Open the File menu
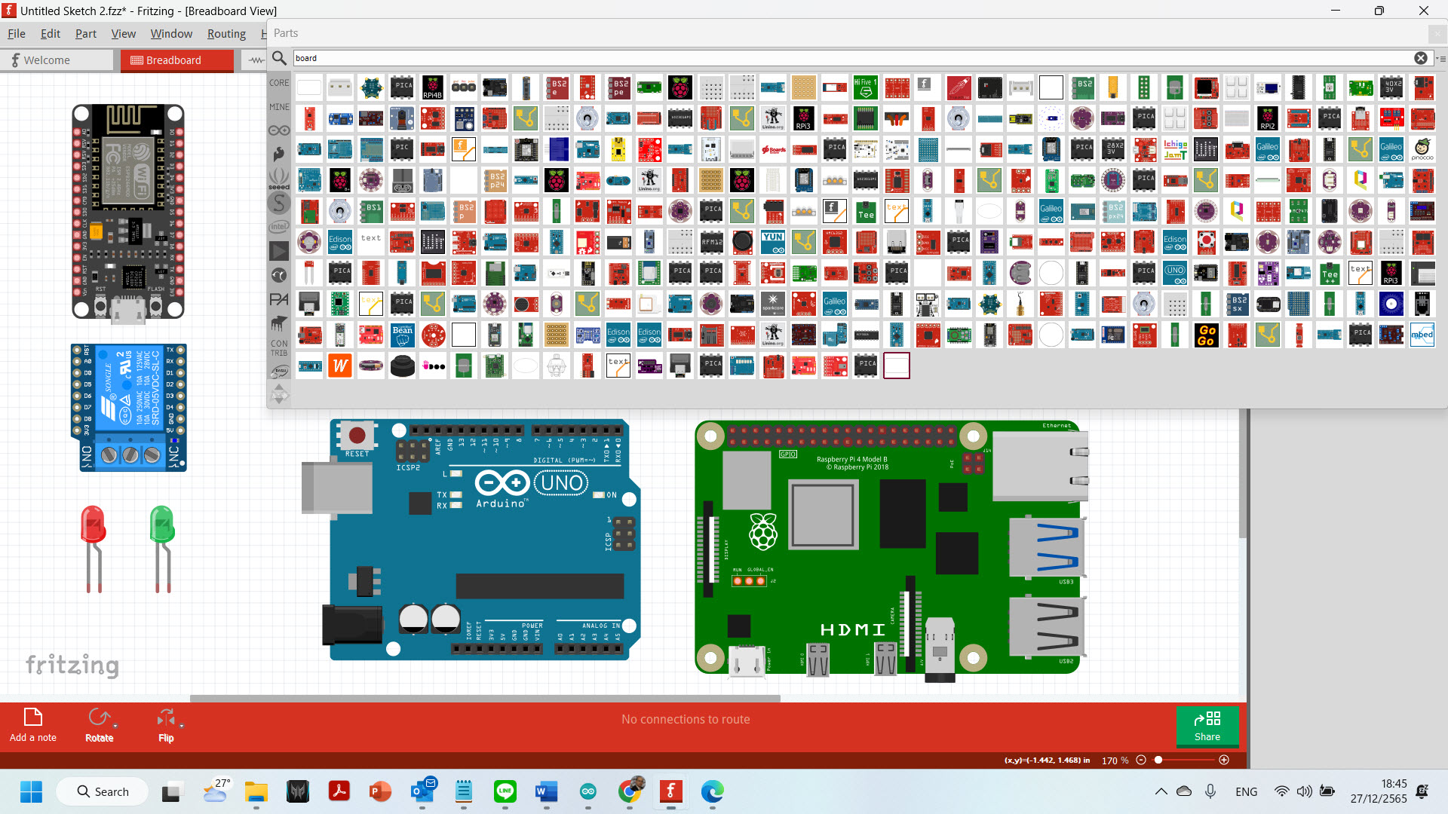Screen dimensions: 1448x814 pos(17,33)
